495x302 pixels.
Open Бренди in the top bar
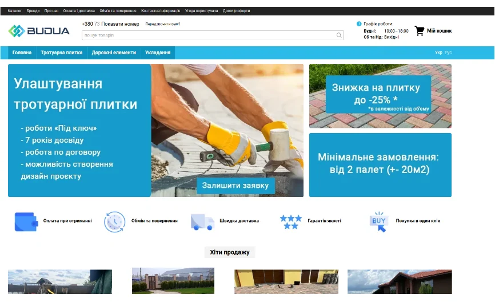[33, 11]
